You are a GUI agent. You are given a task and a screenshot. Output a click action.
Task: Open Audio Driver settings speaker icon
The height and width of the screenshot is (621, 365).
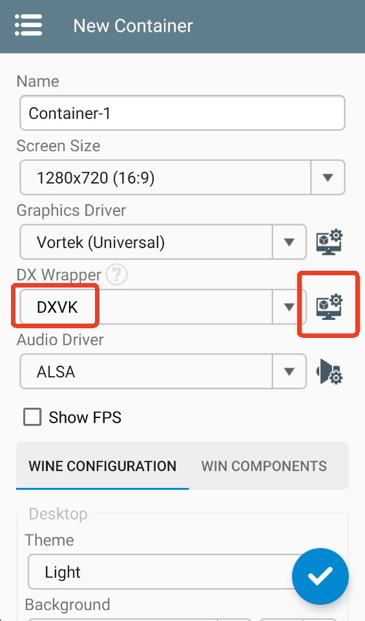[329, 372]
